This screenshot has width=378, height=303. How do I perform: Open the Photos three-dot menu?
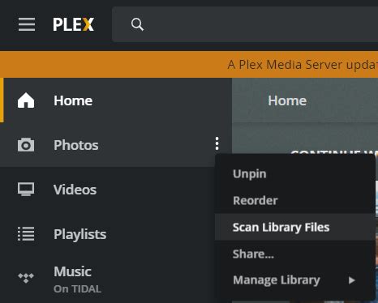point(217,143)
